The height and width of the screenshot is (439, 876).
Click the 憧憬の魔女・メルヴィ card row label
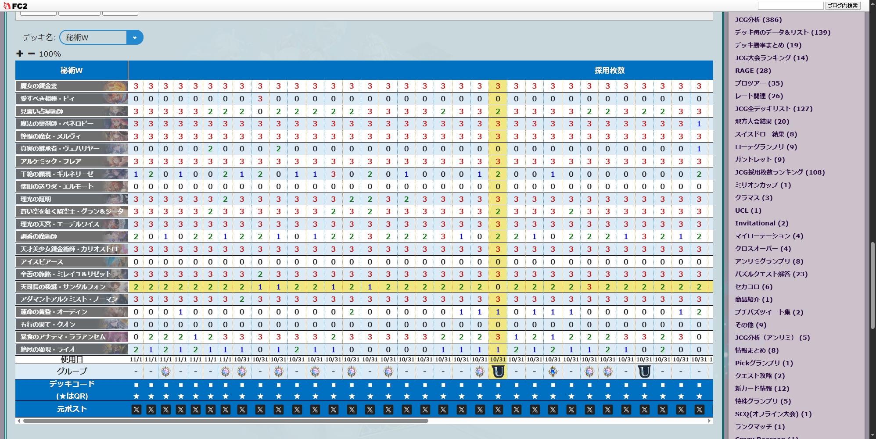72,136
